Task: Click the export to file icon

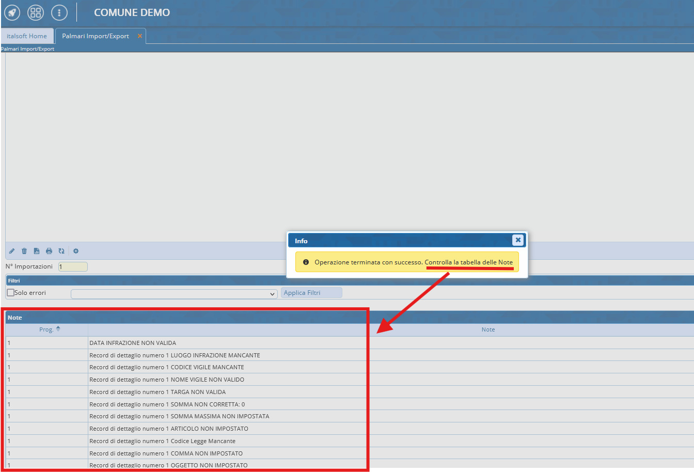Action: tap(37, 251)
